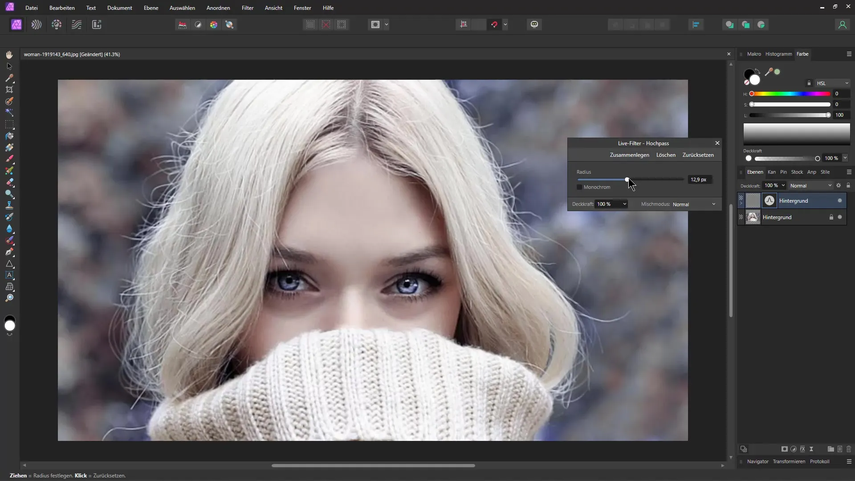
Task: Enable the Monochrom checkbox
Action: click(x=579, y=187)
